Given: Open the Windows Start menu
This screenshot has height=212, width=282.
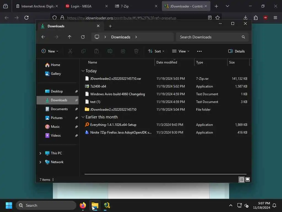Looking at the screenshot, I should pos(9,205).
